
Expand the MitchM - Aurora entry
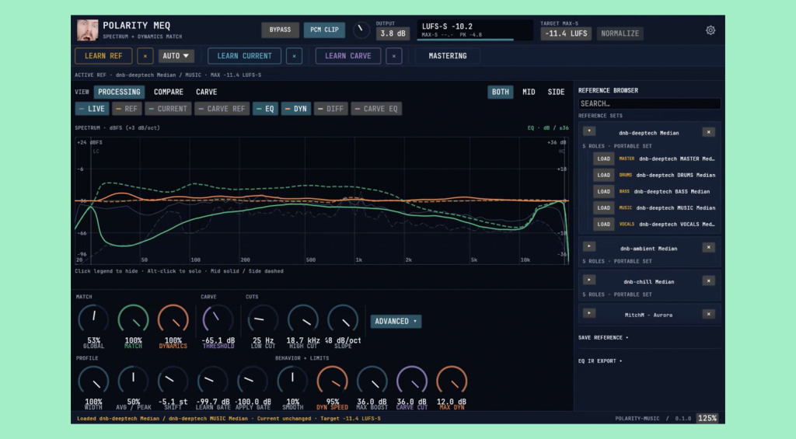(589, 313)
